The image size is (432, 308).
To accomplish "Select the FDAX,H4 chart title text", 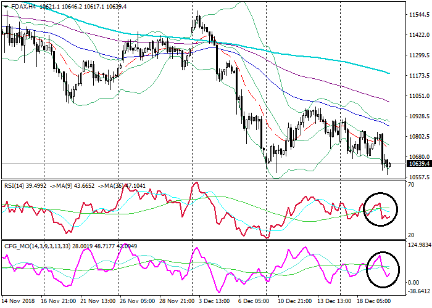I will [22, 6].
